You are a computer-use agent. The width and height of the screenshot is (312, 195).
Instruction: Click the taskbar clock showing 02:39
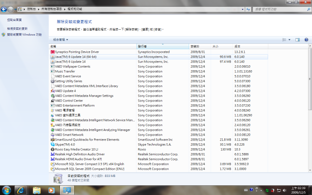click(298, 190)
